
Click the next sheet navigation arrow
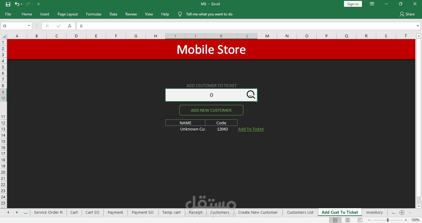(17, 213)
